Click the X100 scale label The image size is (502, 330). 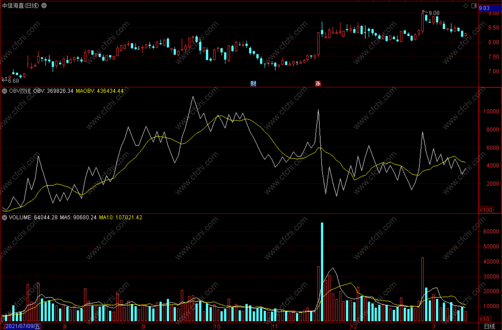(486, 210)
